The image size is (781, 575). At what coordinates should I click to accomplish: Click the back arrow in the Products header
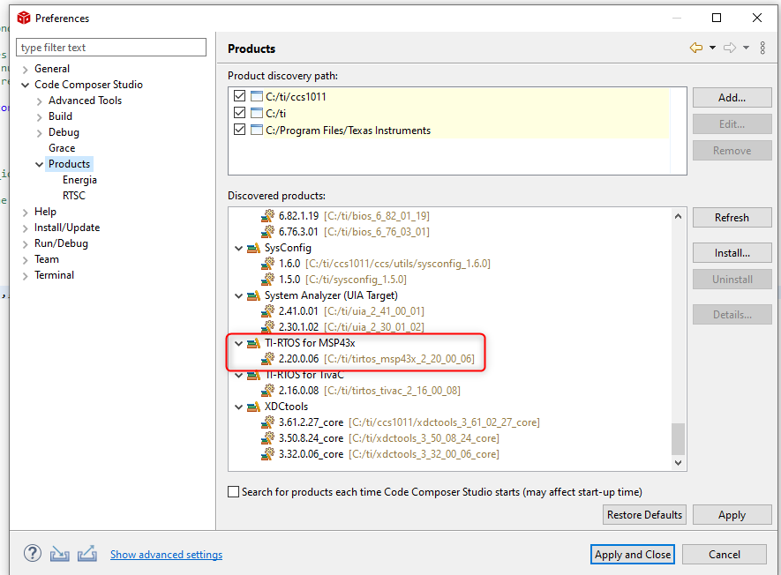[x=697, y=48]
